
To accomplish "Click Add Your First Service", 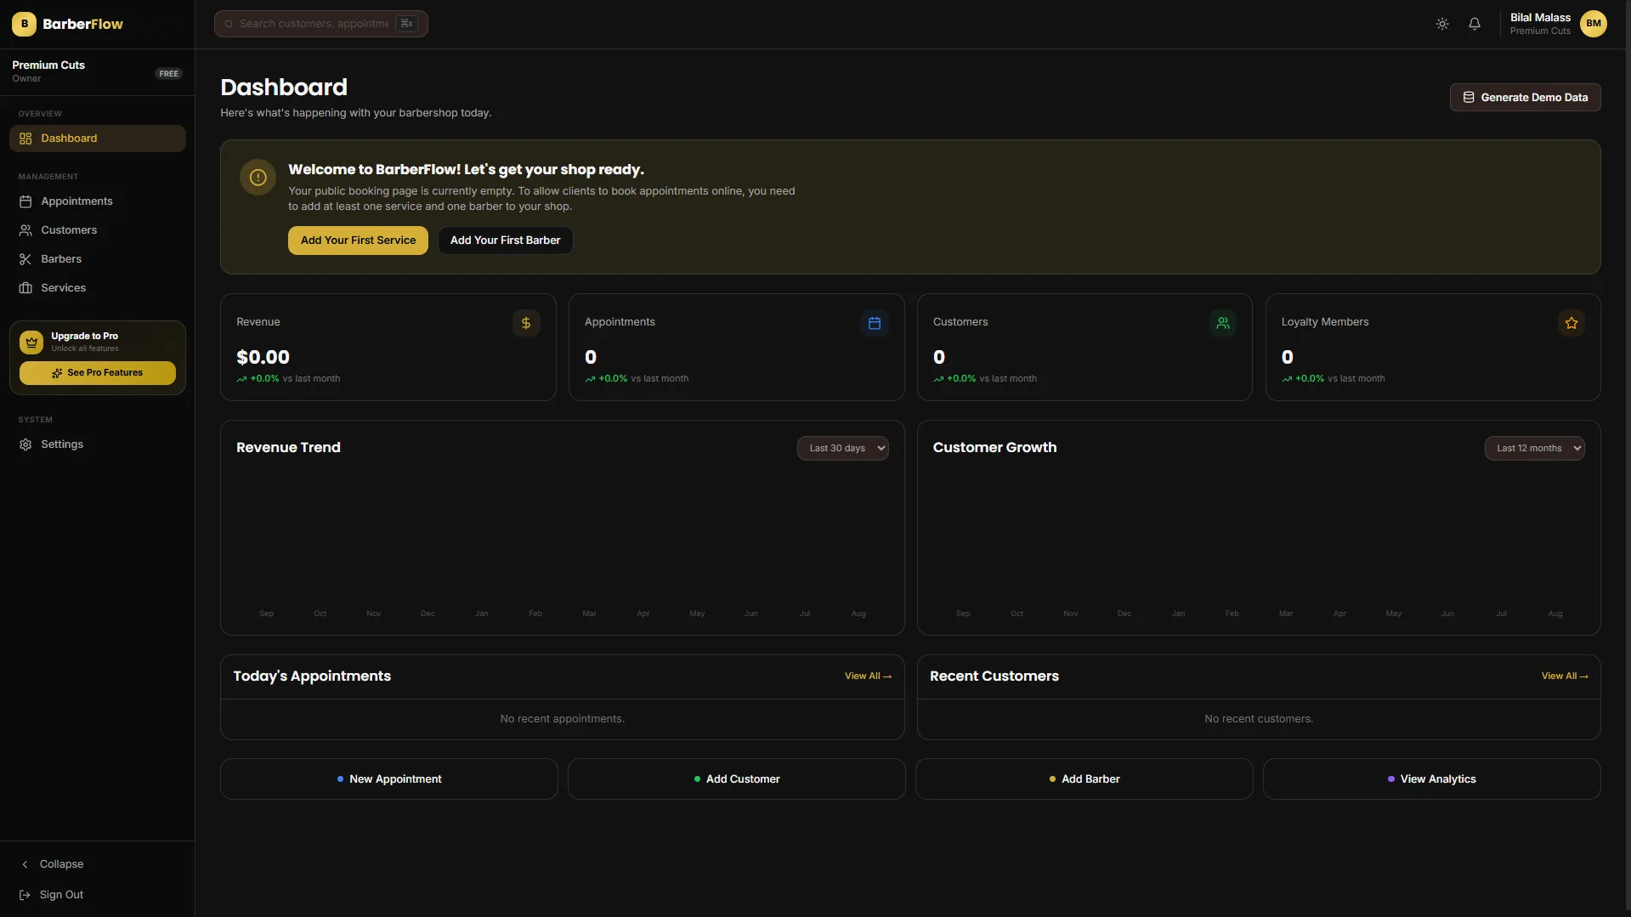I will tap(358, 241).
